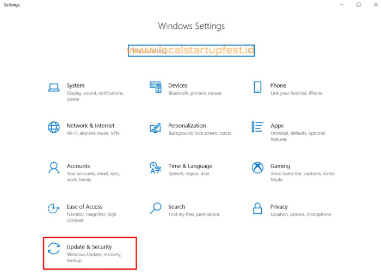Maximize the Settings window
The width and height of the screenshot is (381, 272).
point(359,4)
